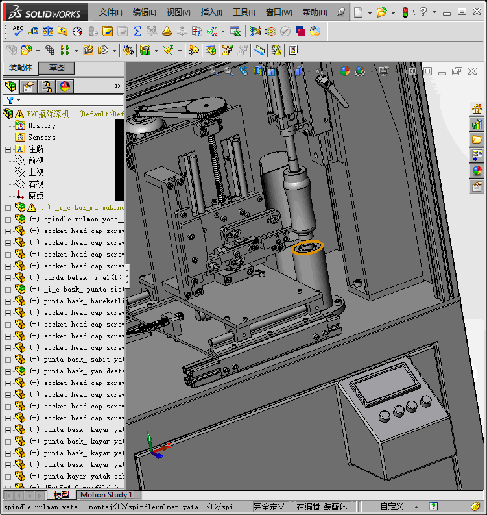487x515 pixels.
Task: Open the PropertyManager panel tab
Action: [x=29, y=86]
